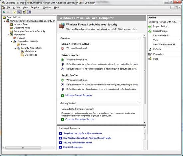Click Links and Resources scroll down arrow

[x=145, y=148]
